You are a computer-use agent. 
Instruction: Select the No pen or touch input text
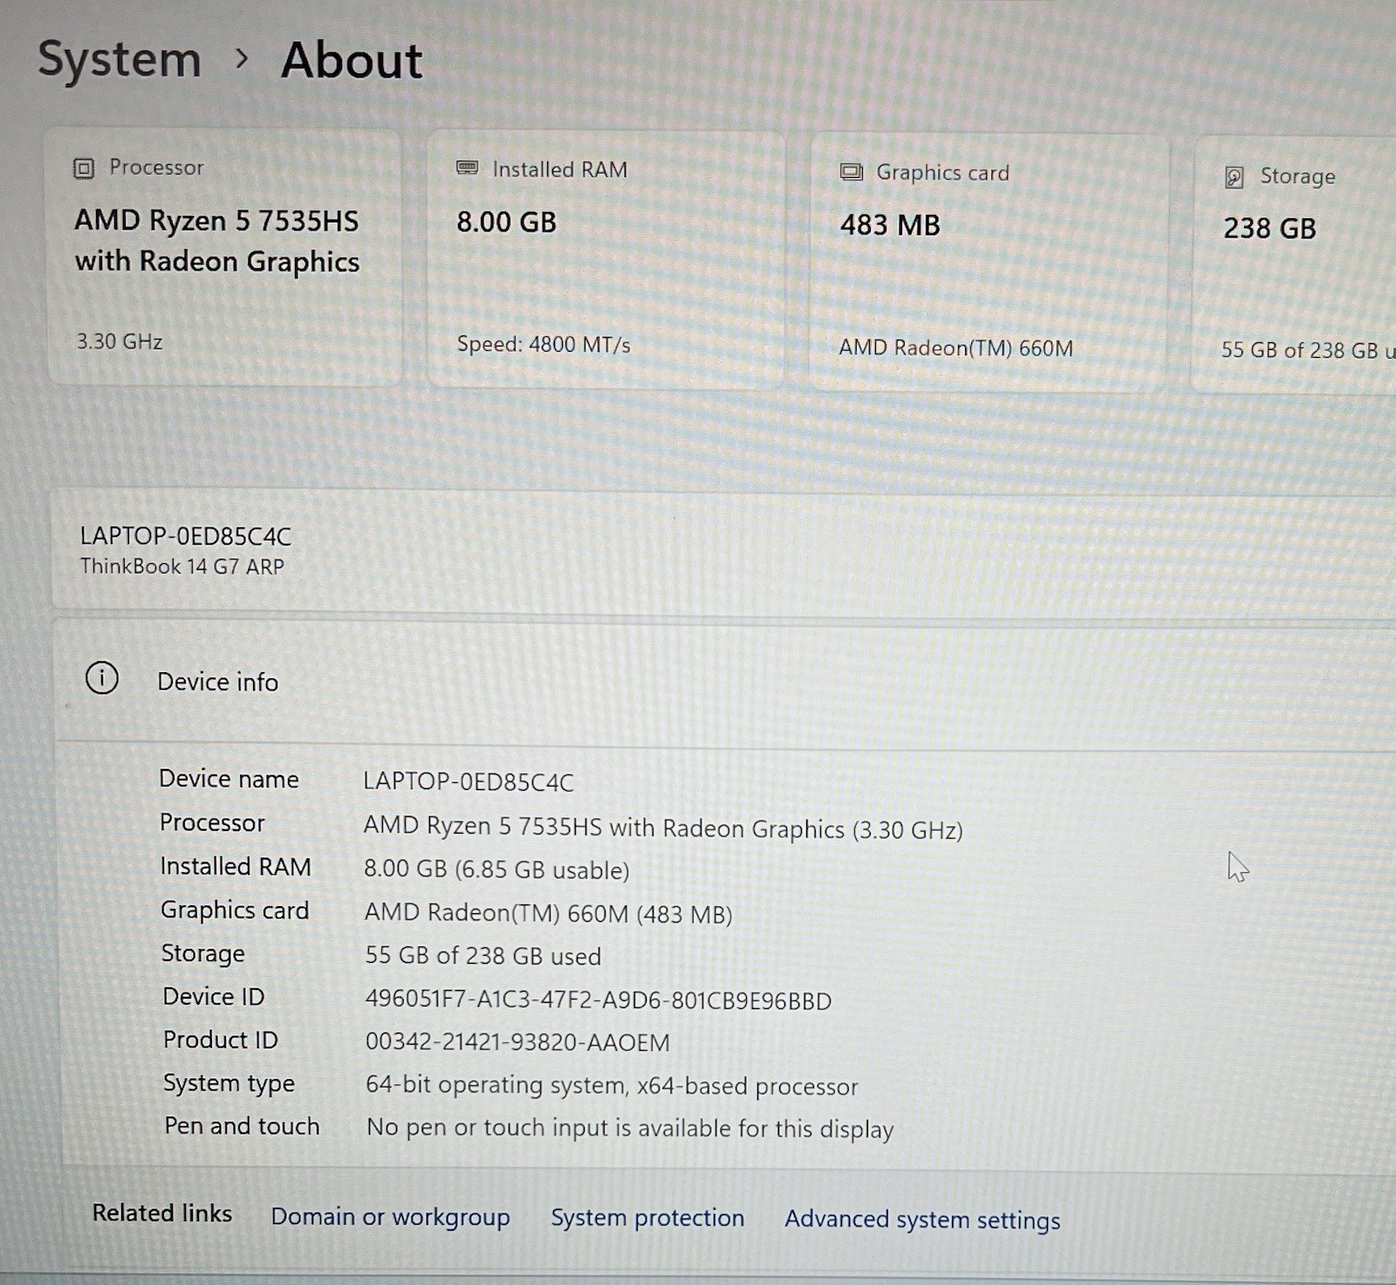[x=630, y=1128]
